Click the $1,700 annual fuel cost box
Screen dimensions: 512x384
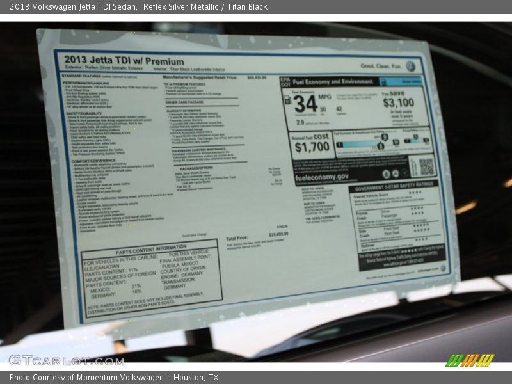312,145
